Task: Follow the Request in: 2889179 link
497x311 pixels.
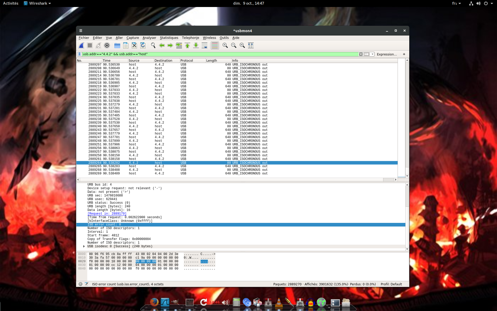Action: pos(107,214)
